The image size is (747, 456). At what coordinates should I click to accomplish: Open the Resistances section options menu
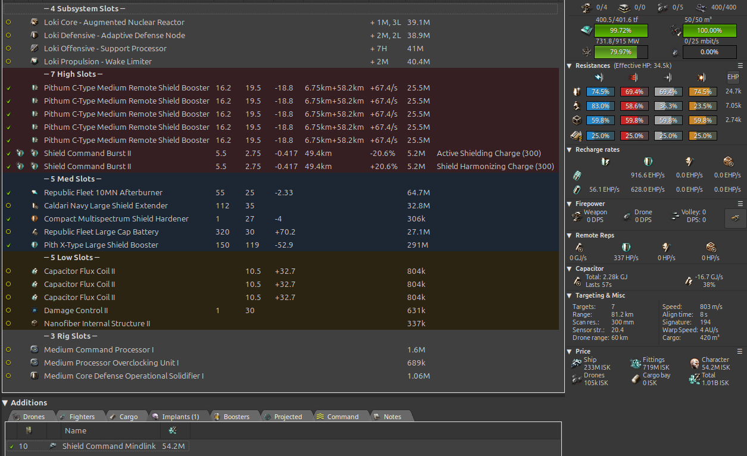[740, 65]
